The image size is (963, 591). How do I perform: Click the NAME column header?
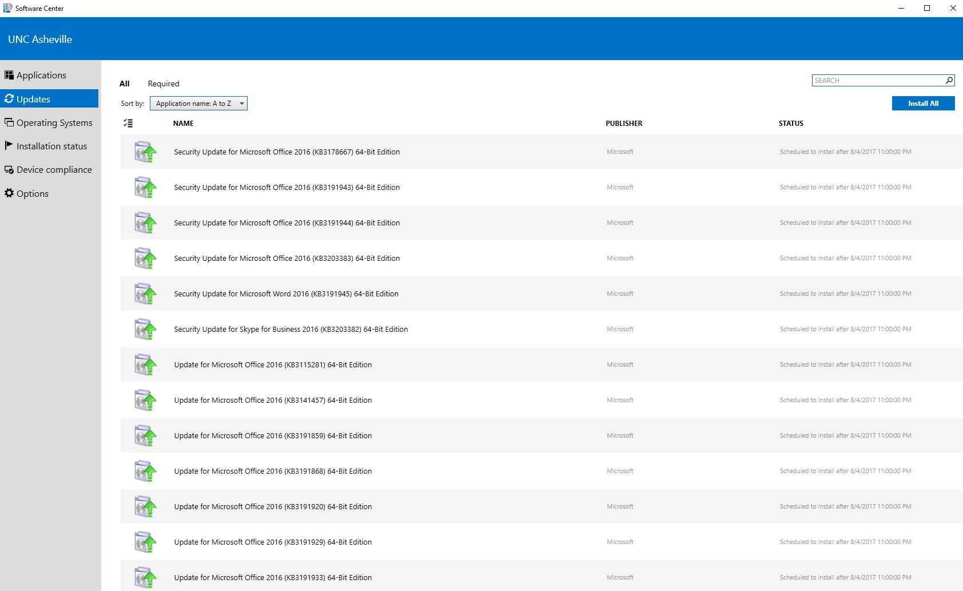coord(183,123)
